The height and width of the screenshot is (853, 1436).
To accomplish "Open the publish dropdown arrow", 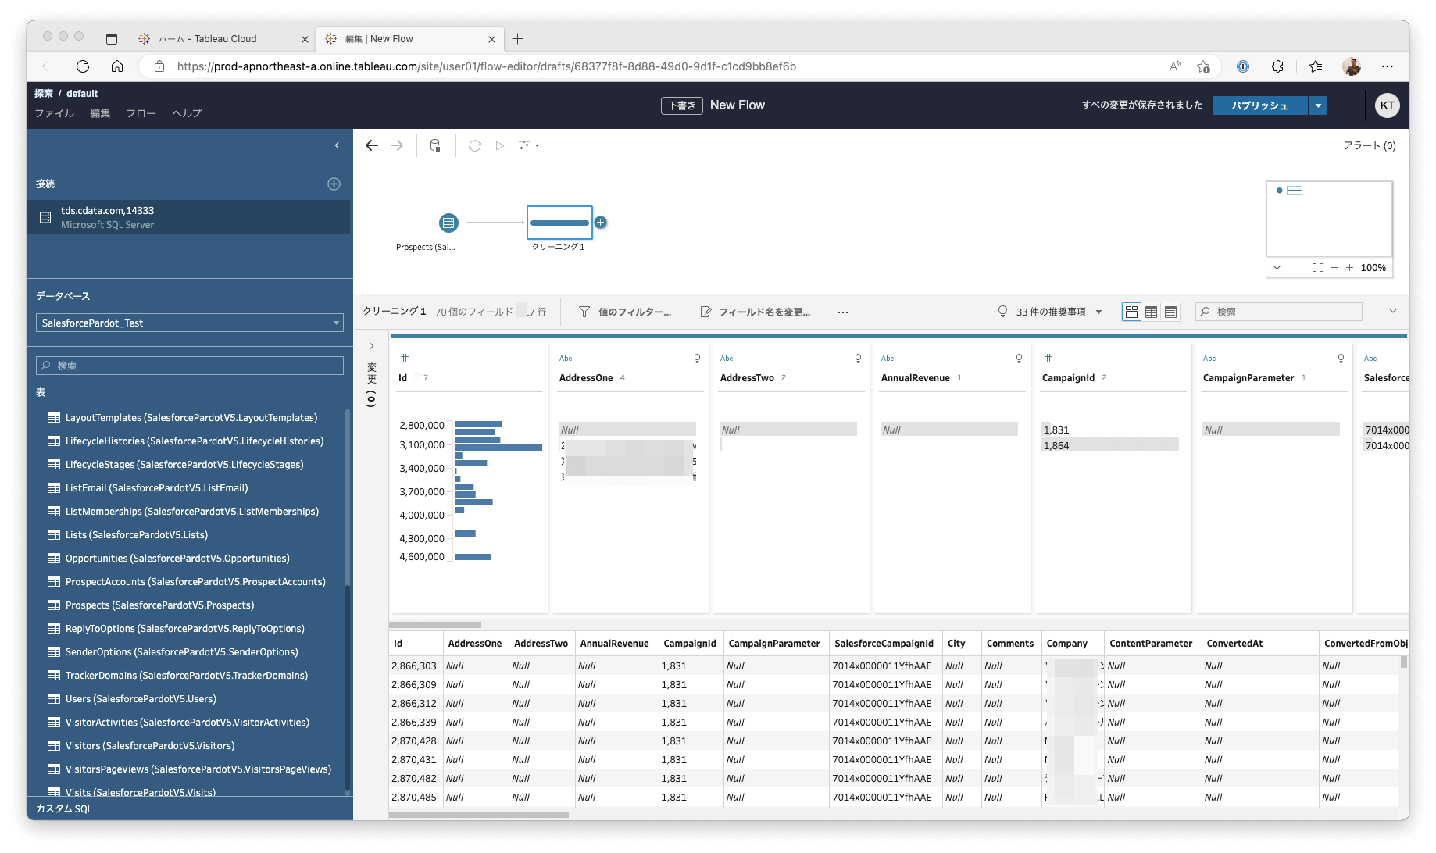I will (x=1318, y=105).
